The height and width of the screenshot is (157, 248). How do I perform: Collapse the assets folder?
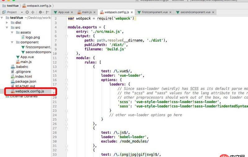click(x=12, y=32)
